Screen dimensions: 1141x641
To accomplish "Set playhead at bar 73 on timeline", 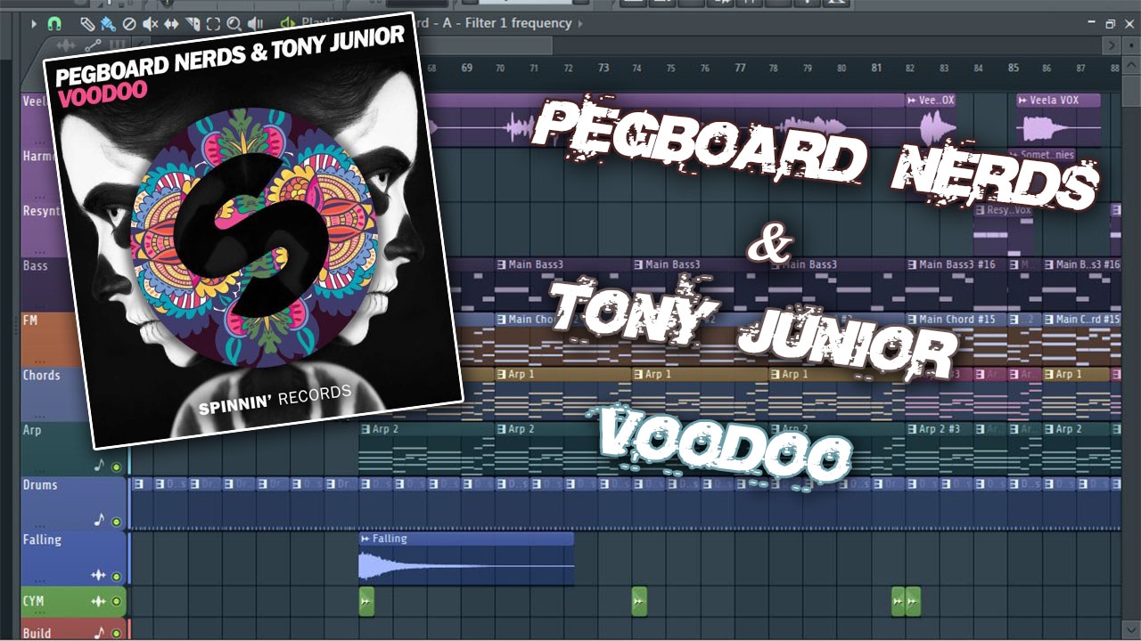I will pyautogui.click(x=603, y=68).
